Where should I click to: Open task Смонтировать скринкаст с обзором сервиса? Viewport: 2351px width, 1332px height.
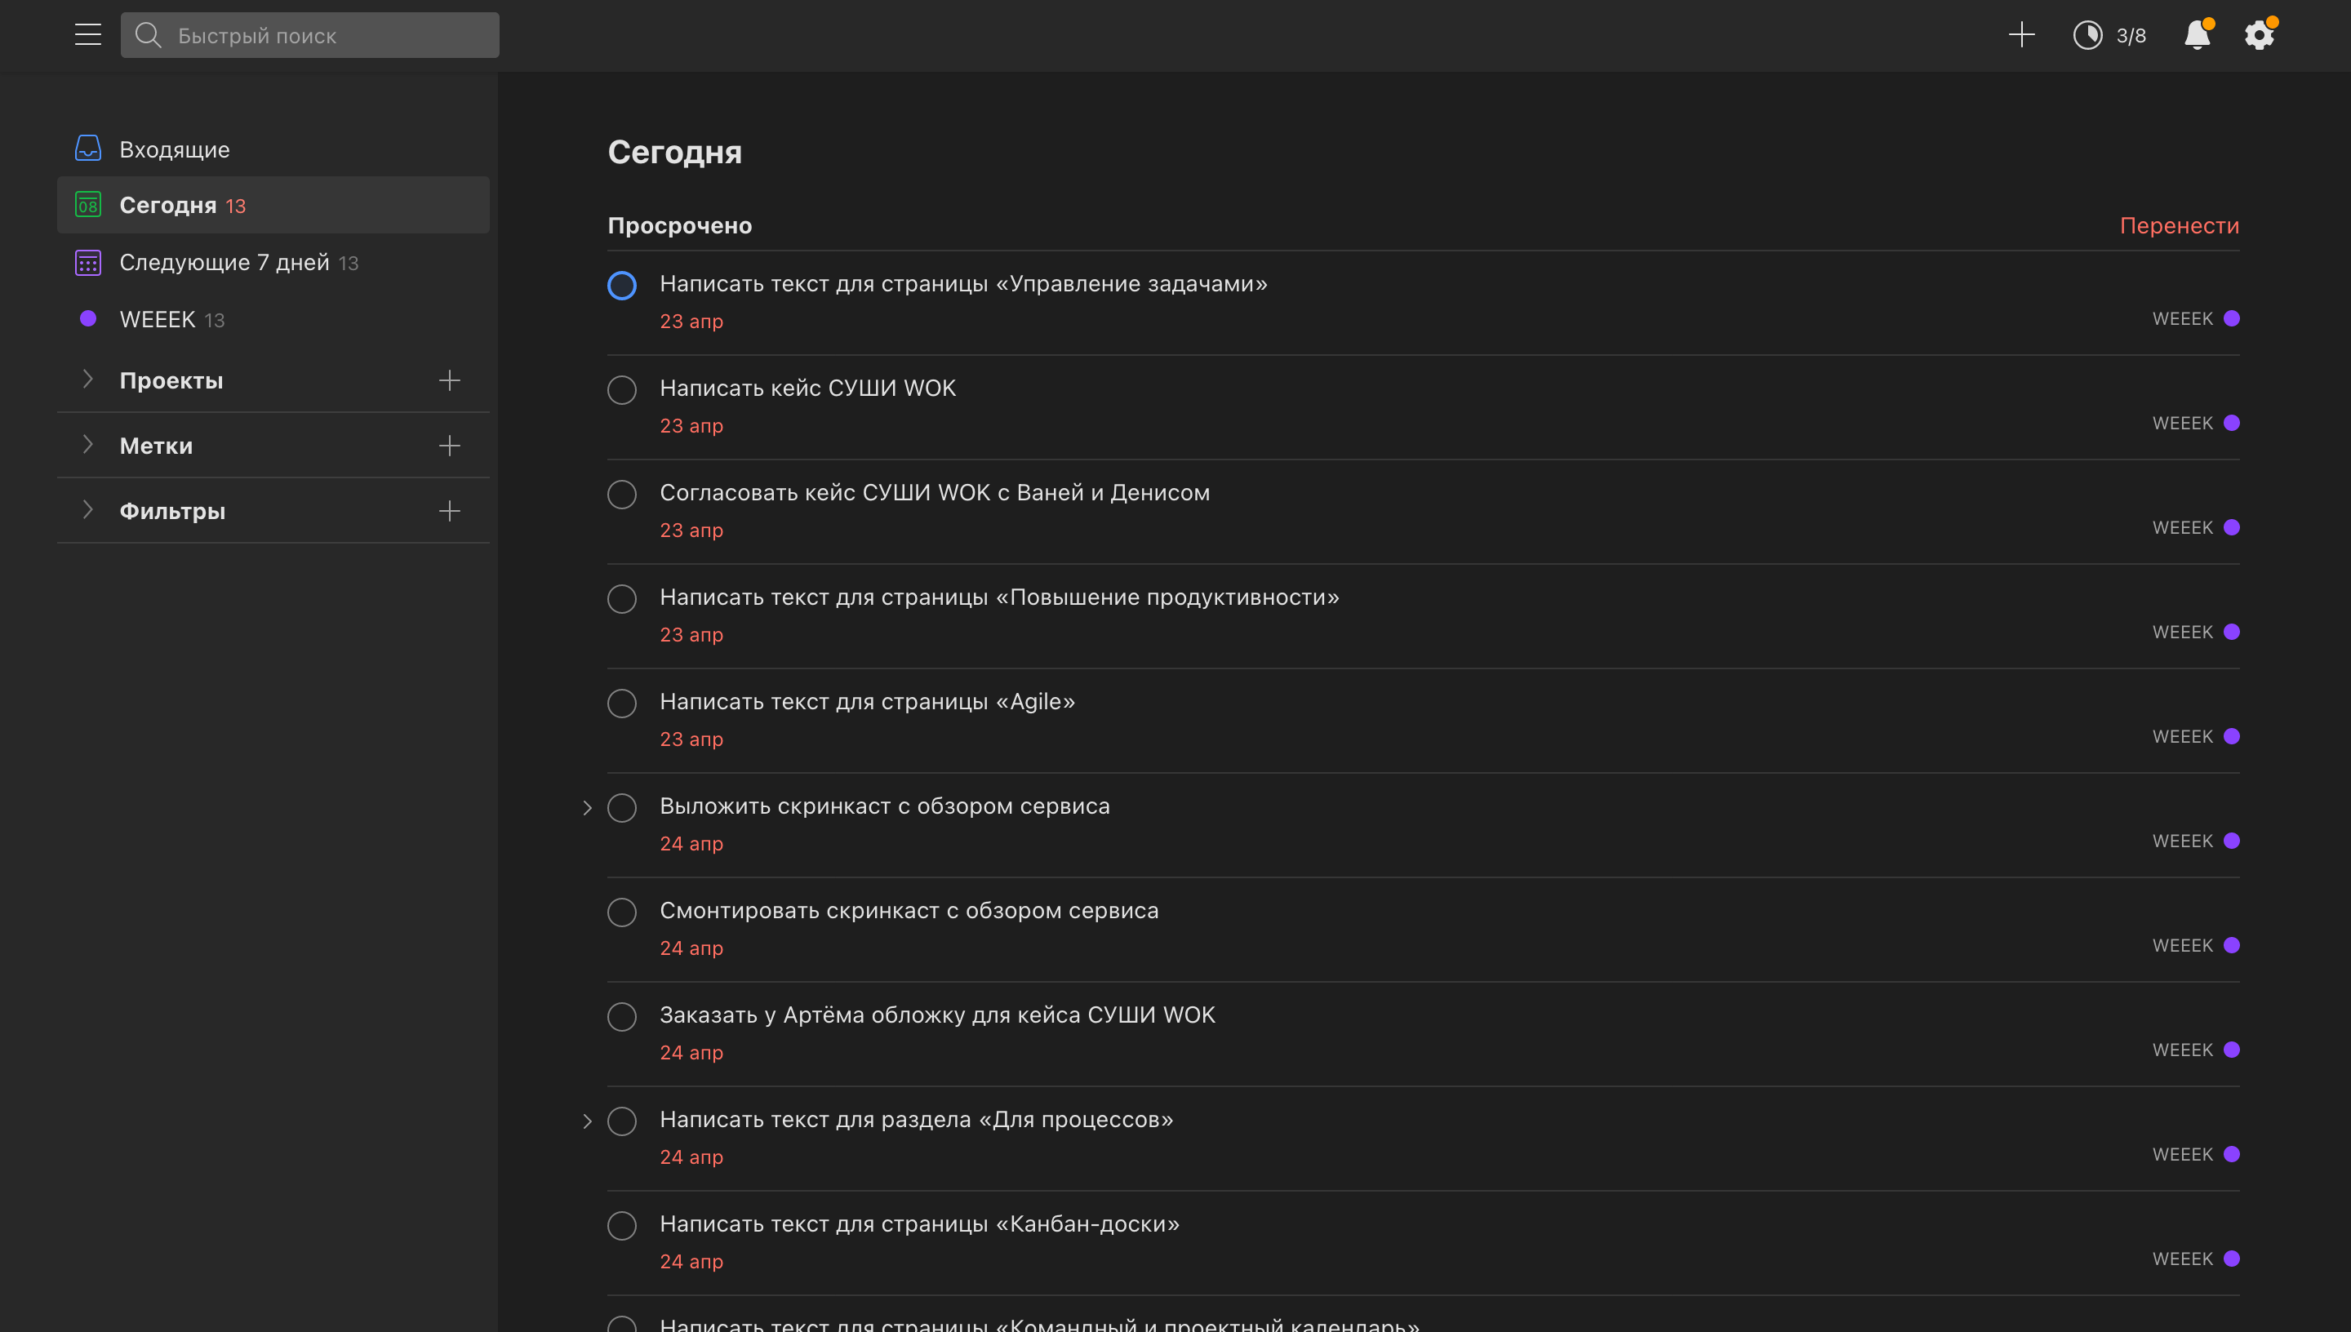[909, 910]
